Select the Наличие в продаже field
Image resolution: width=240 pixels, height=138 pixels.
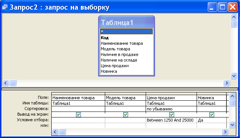(127, 54)
